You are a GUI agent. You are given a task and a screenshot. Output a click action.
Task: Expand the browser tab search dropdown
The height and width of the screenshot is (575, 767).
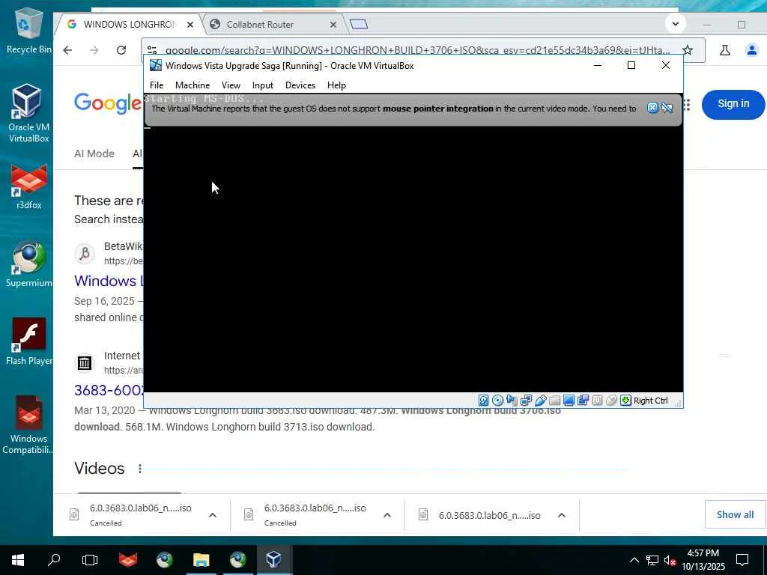click(676, 23)
